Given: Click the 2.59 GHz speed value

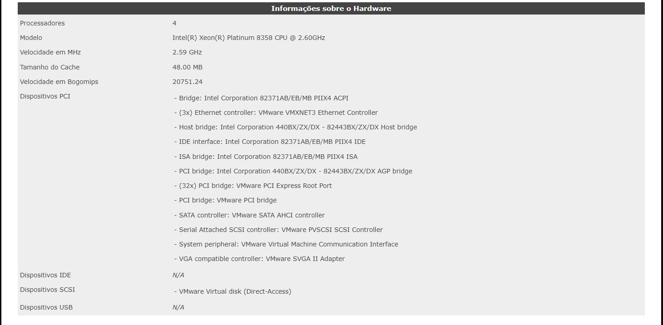Looking at the screenshot, I should point(187,52).
